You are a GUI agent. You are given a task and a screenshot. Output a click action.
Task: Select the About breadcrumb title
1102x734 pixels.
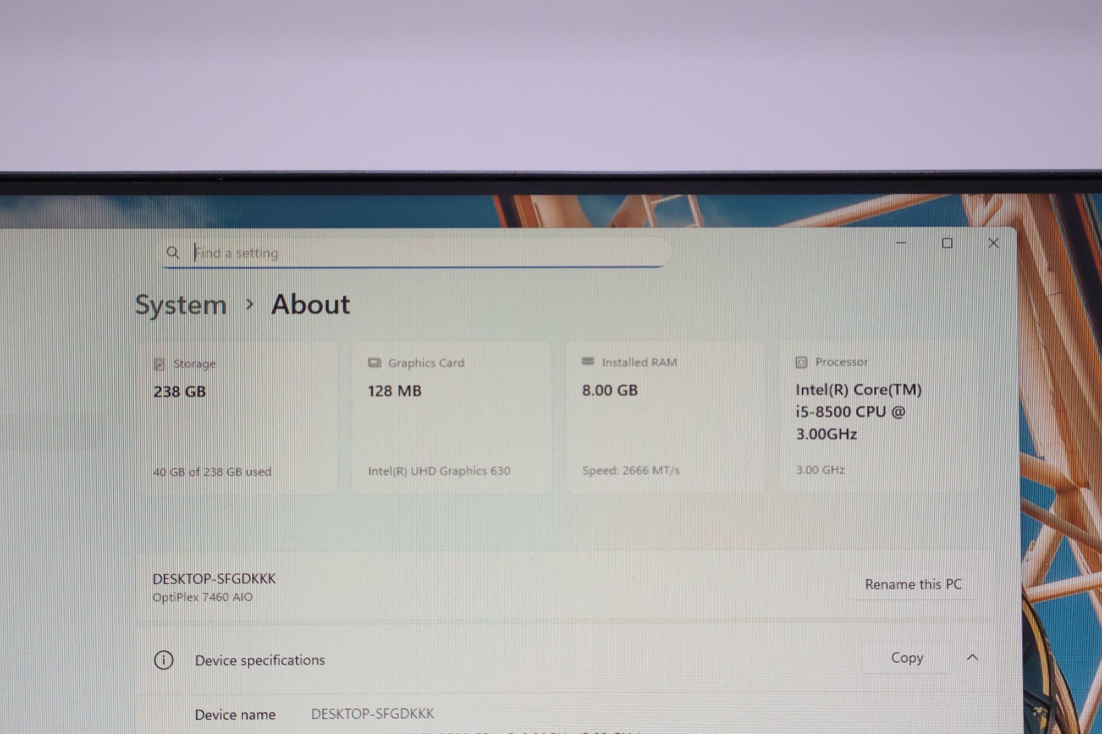[x=311, y=304]
